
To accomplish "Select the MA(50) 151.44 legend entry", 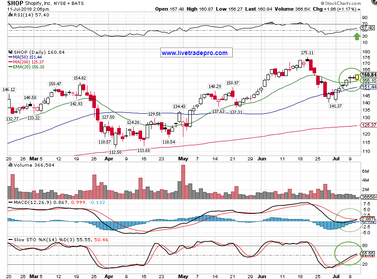I will coord(27,57).
